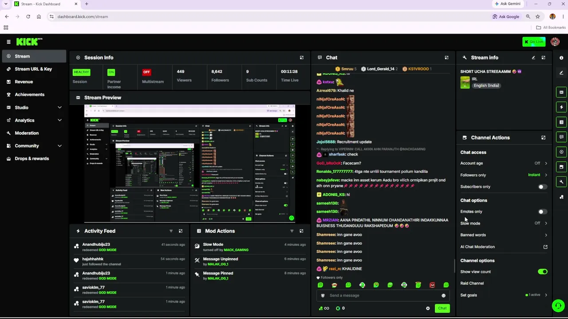568x319 pixels.
Task: Open Ask Gemini in title bar
Action: click(508, 4)
